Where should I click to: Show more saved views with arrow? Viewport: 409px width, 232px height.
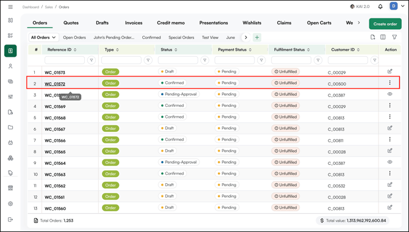click(245, 37)
